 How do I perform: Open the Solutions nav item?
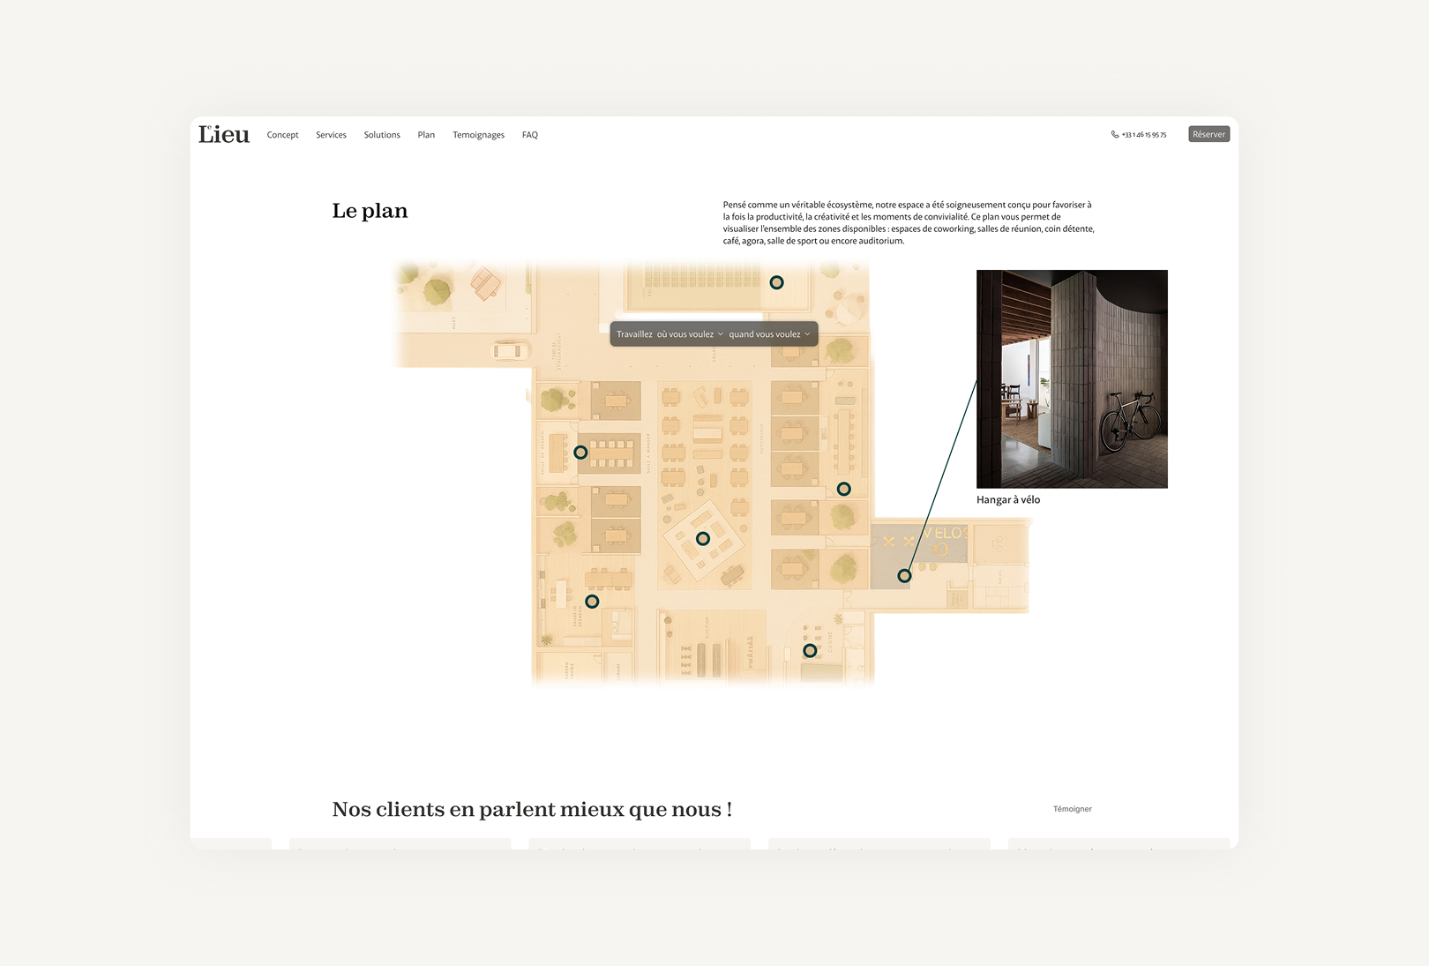pyautogui.click(x=382, y=135)
